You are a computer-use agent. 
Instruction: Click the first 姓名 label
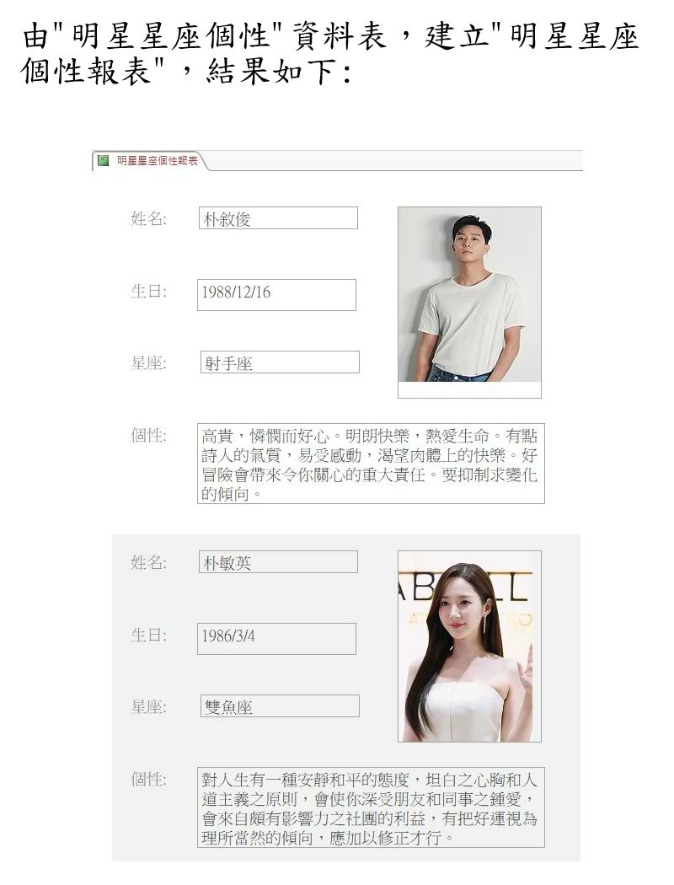pos(148,218)
